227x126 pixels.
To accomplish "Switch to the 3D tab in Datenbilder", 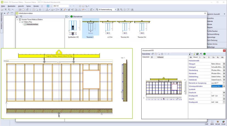I will [x=152, y=57].
